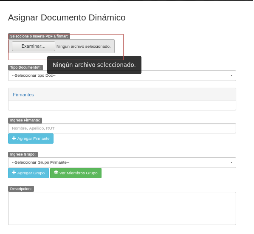Click the Agregar Firmante button

[31, 139]
